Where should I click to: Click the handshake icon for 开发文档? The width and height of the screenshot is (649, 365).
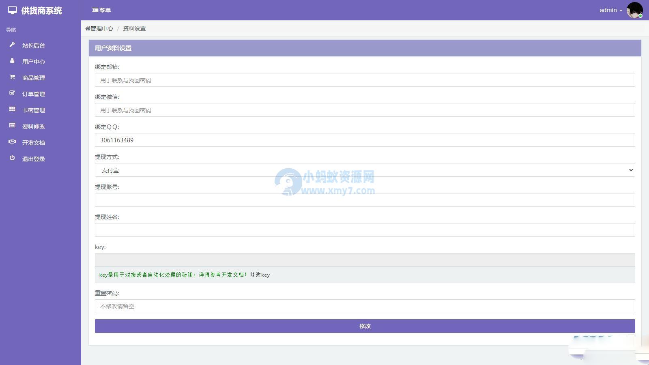tap(12, 142)
